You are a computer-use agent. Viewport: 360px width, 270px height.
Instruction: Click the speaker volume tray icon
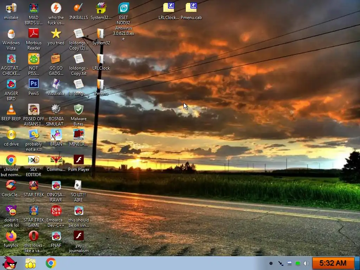click(306, 263)
